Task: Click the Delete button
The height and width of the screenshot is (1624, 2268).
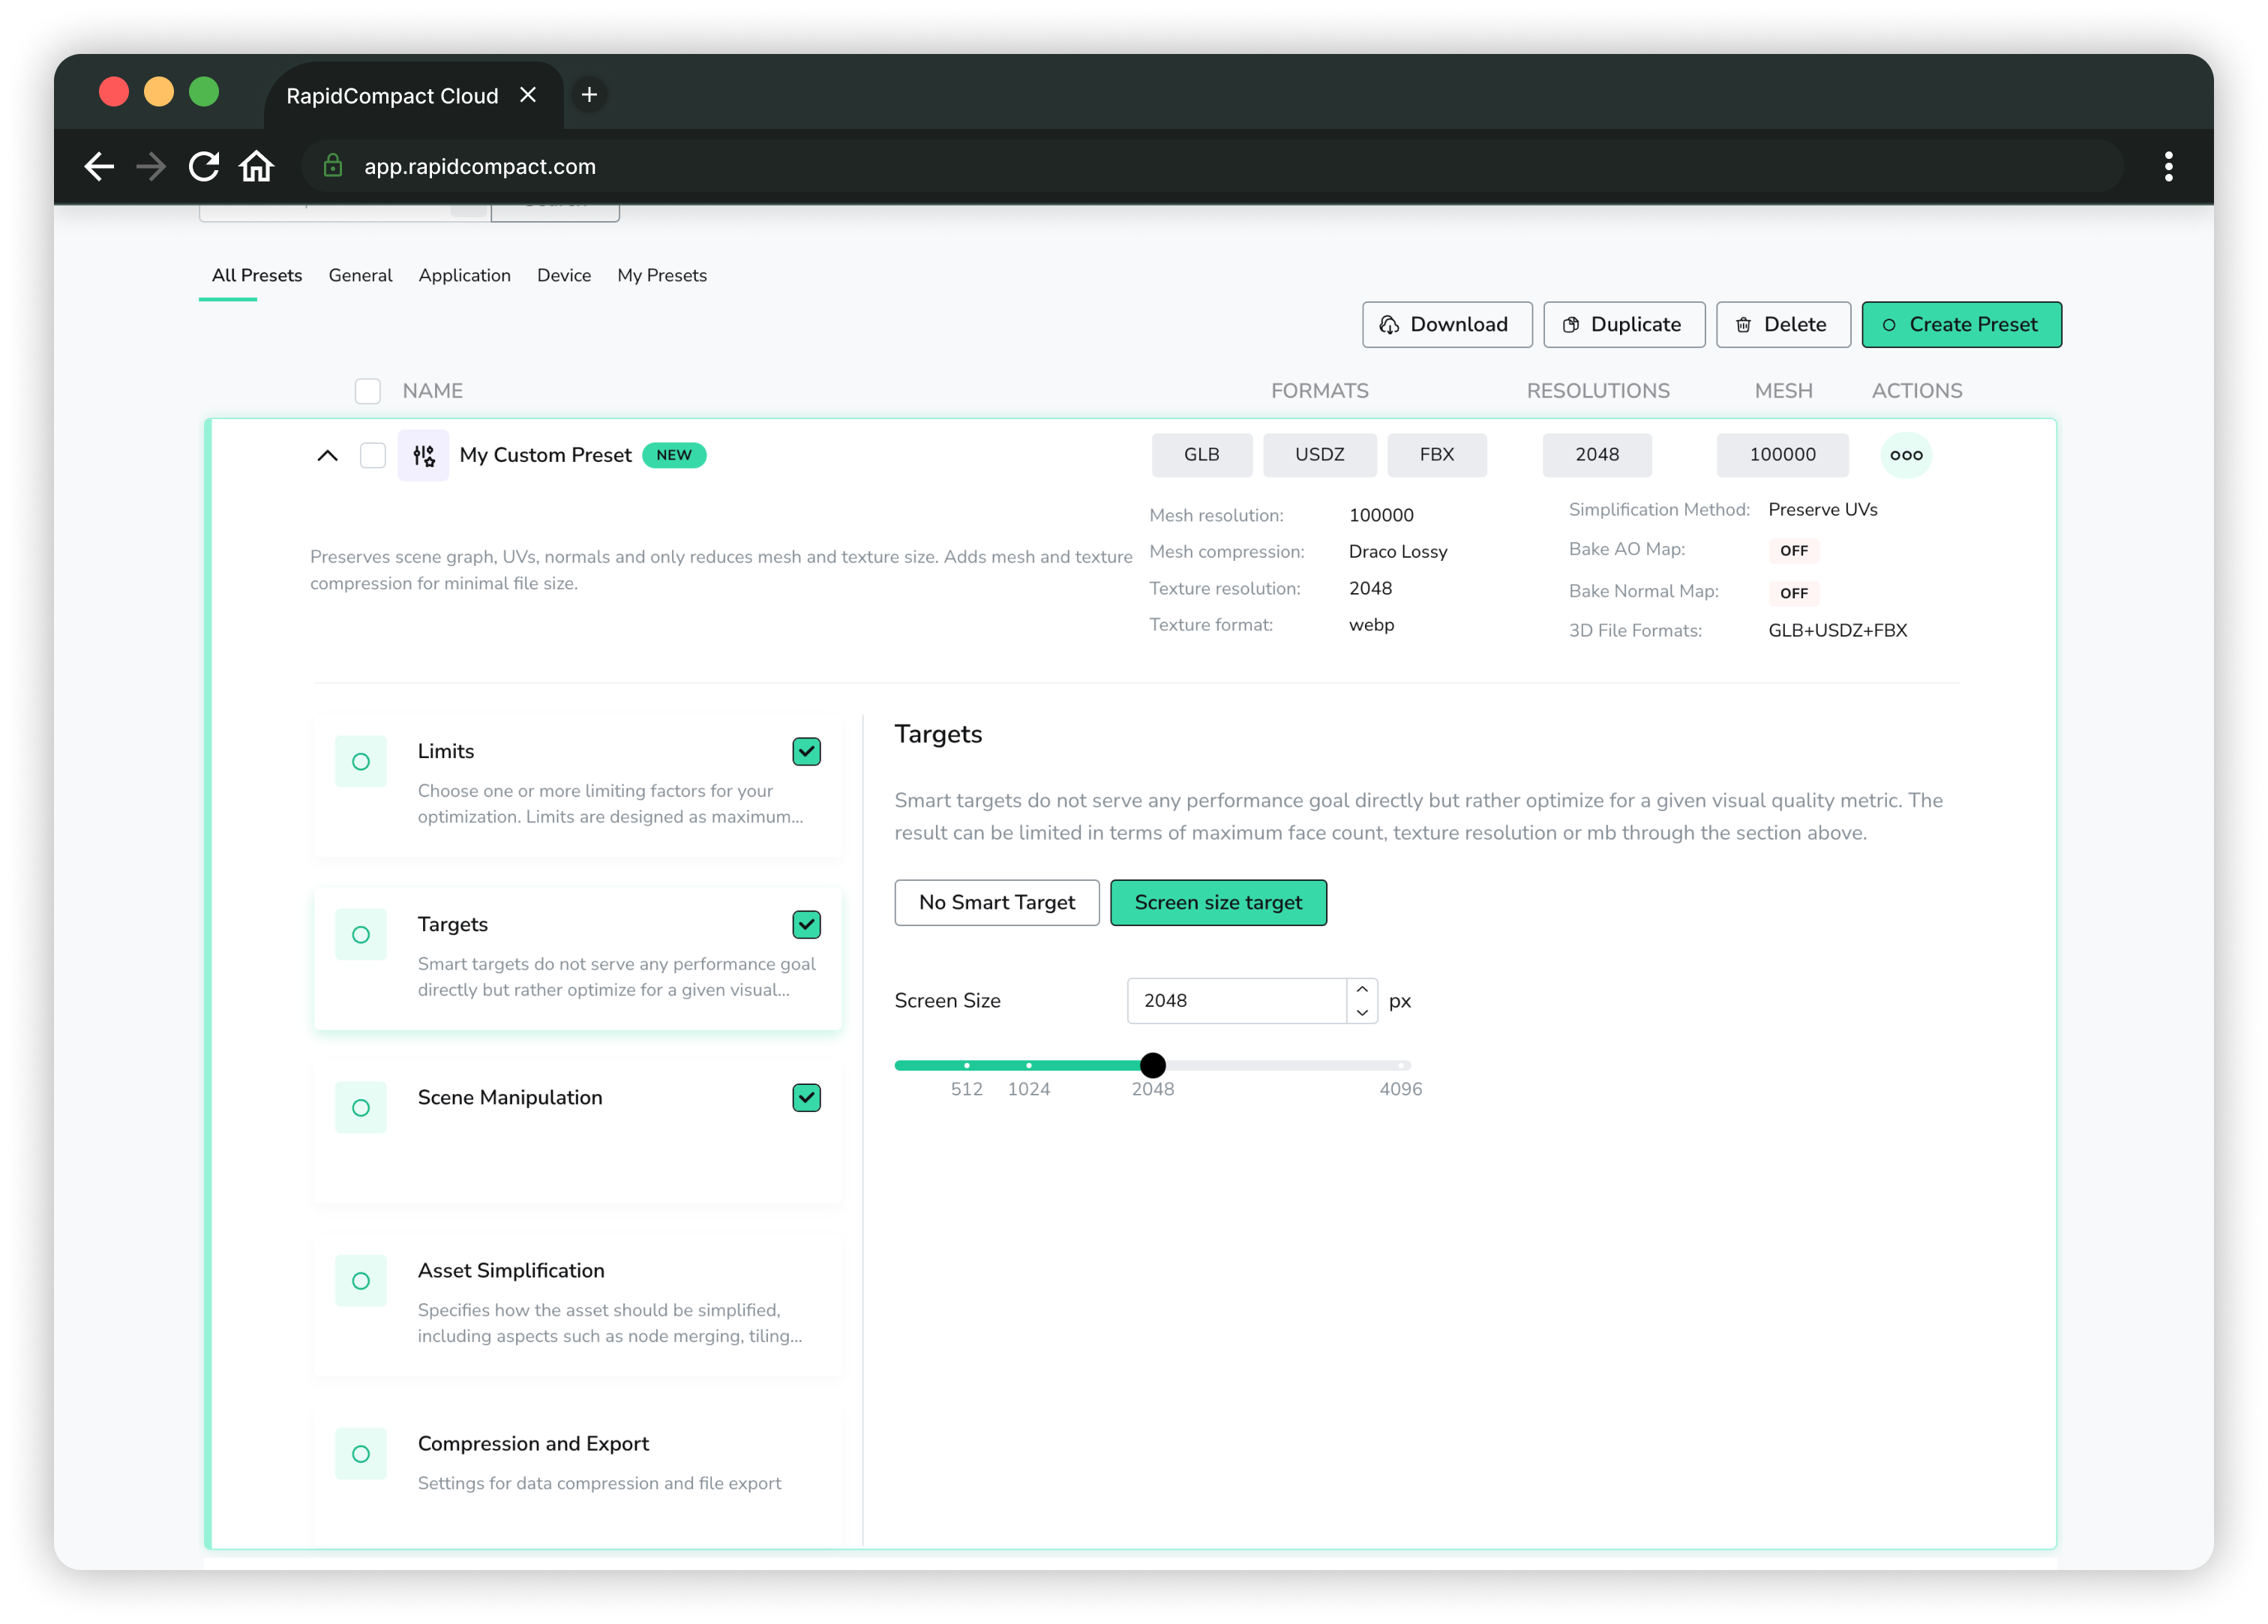Action: tap(1783, 325)
